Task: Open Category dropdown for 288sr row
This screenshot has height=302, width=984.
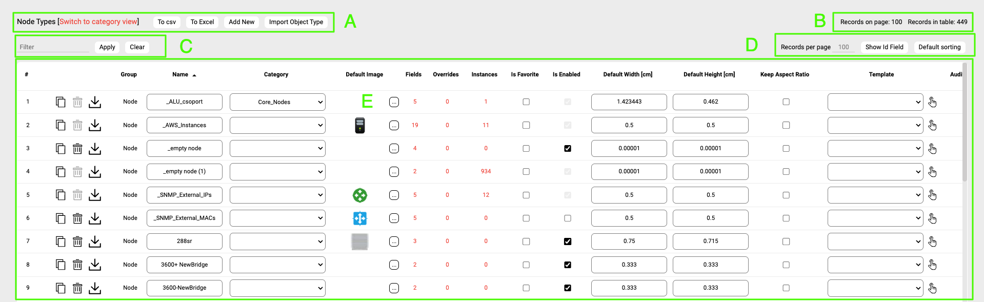Action: 277,241
